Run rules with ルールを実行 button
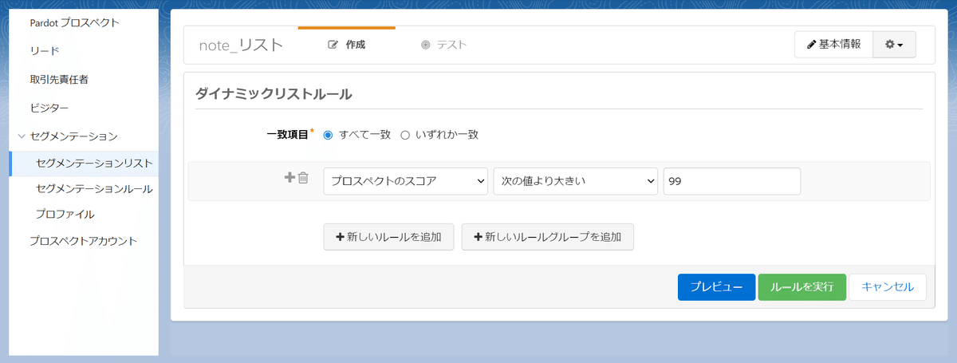Screen dimensions: 957x363 click(801, 287)
